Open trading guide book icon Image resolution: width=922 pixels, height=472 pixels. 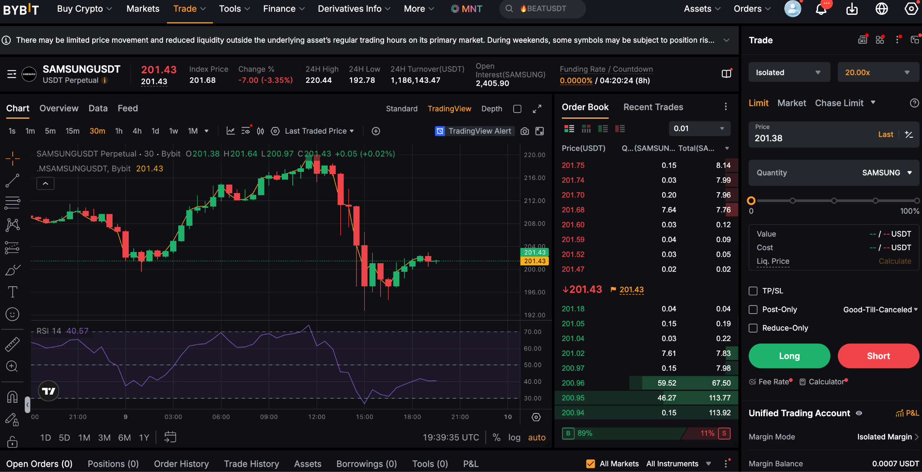(726, 74)
